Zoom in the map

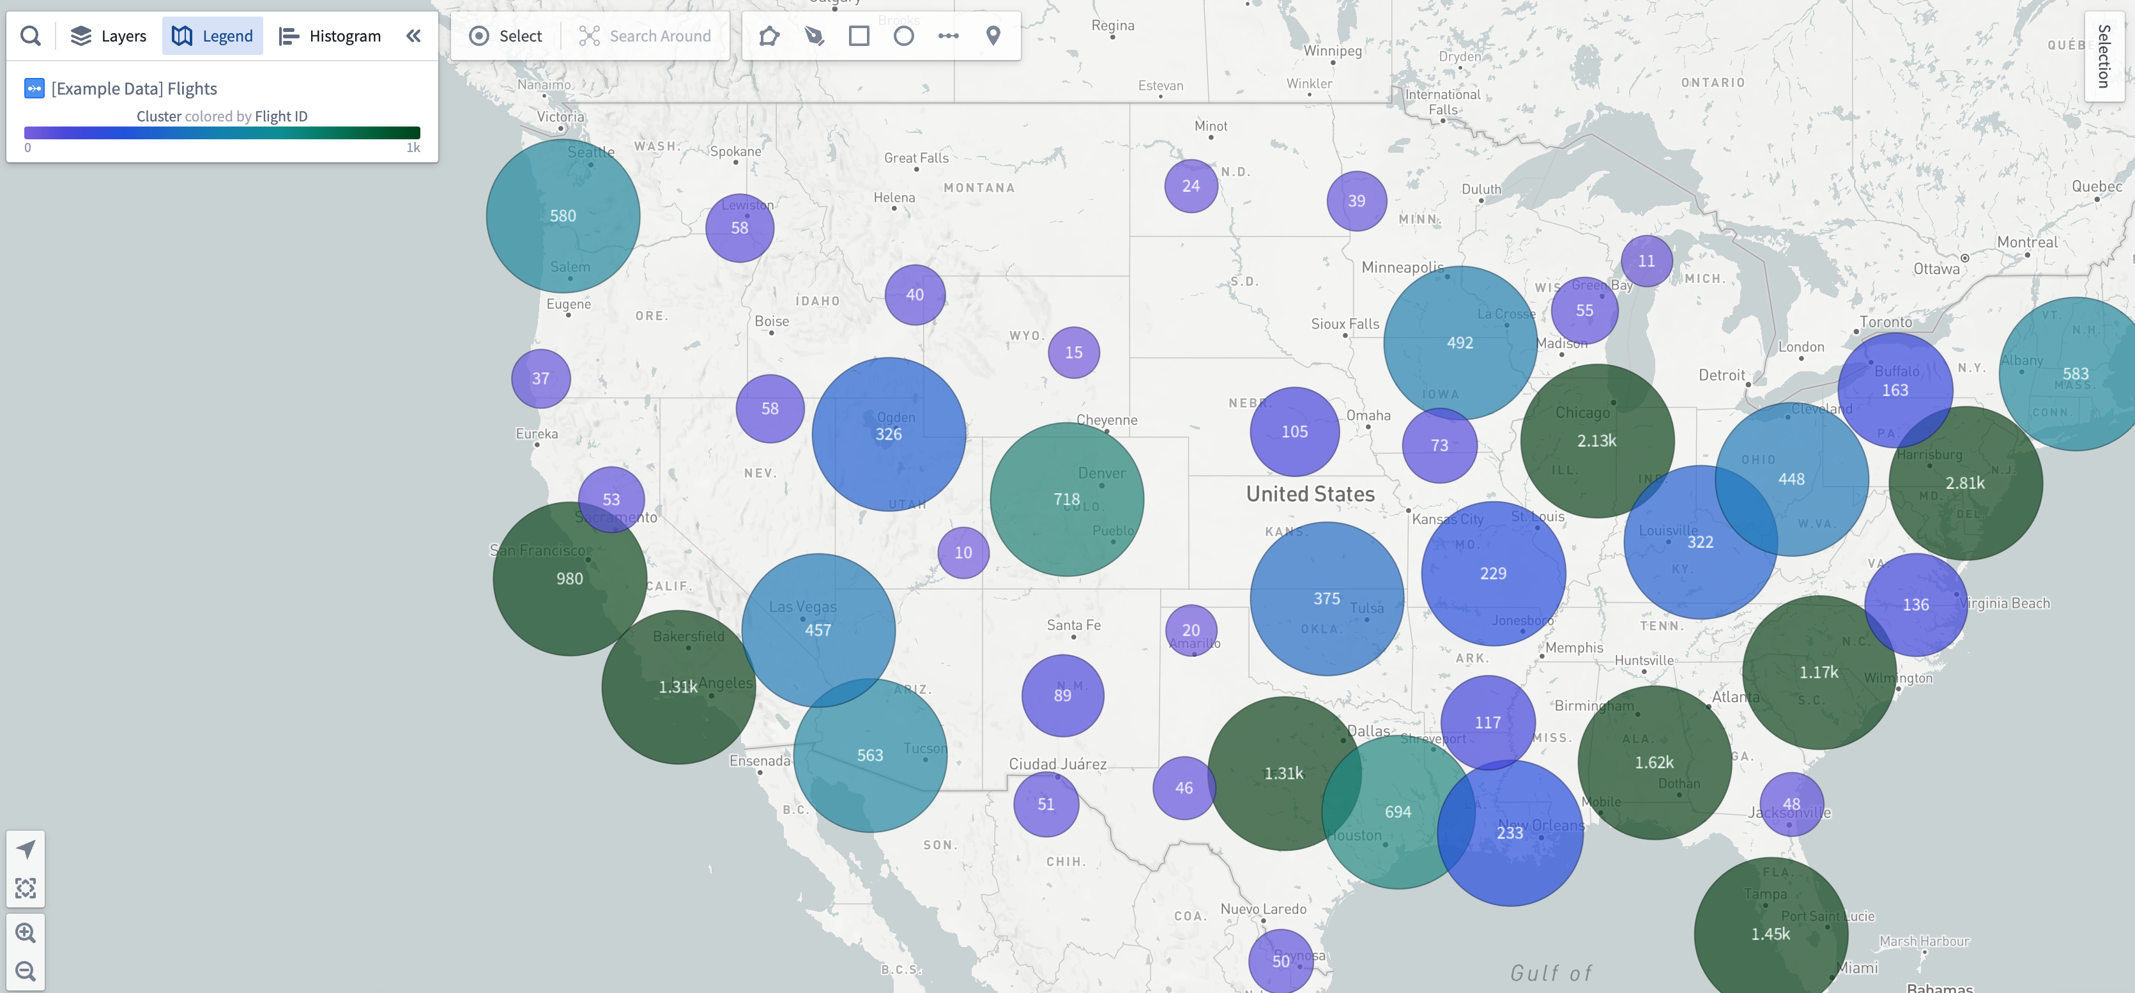[x=26, y=932]
